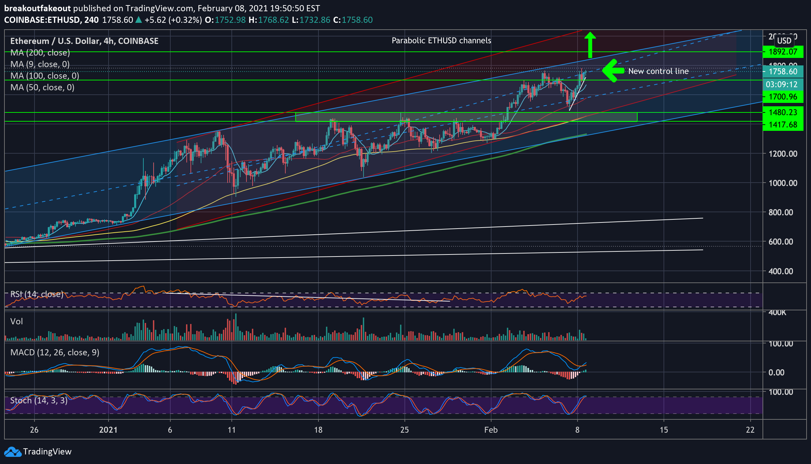
Task: Click the Parabolic ETHUSD channels annotation
Action: [441, 41]
